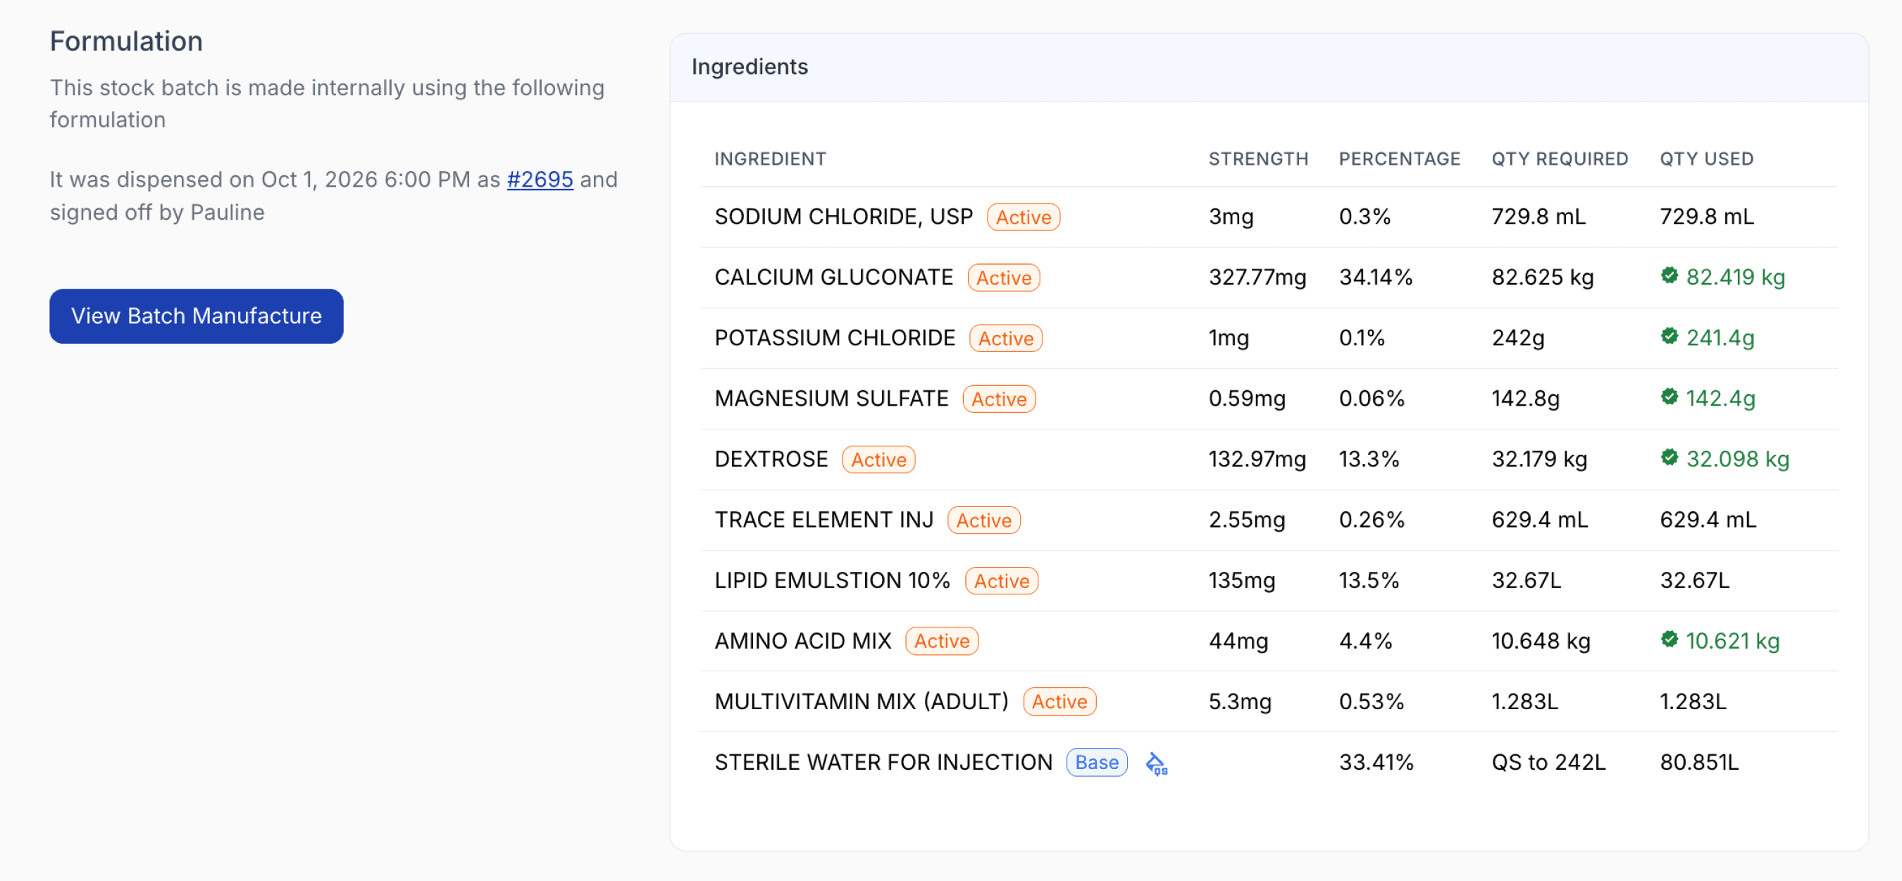Click the QS fill icon beside Sterile Water
The width and height of the screenshot is (1902, 881).
[1156, 763]
